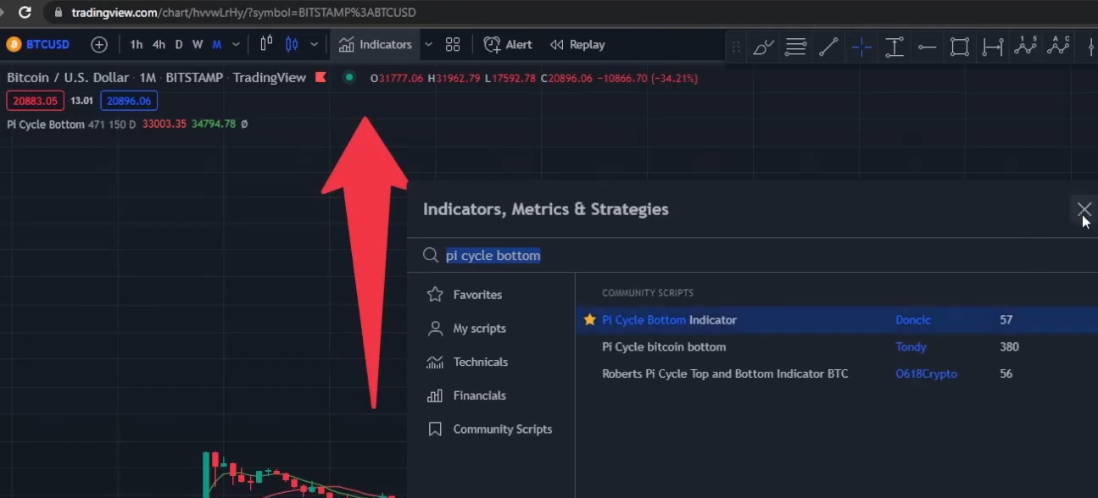This screenshot has height=498, width=1098.
Task: Select the price range measuring tool
Action: click(894, 47)
